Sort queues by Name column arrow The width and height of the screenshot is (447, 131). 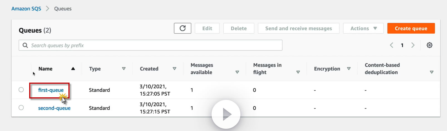(x=73, y=69)
